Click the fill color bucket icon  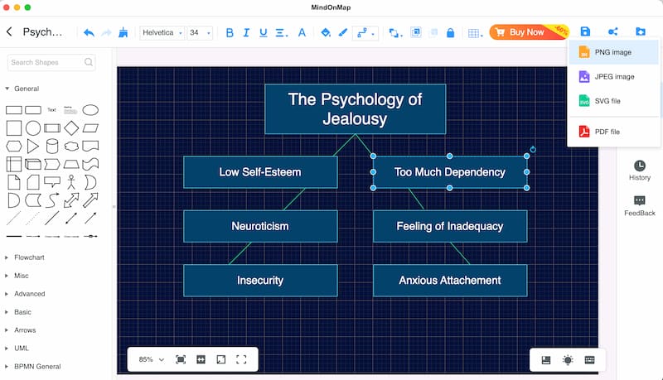[x=326, y=33]
